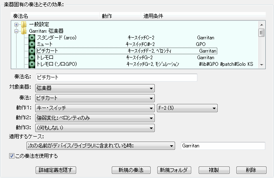
Task: Click キースイッチG-2, モジュレーション text
Action: [153, 64]
